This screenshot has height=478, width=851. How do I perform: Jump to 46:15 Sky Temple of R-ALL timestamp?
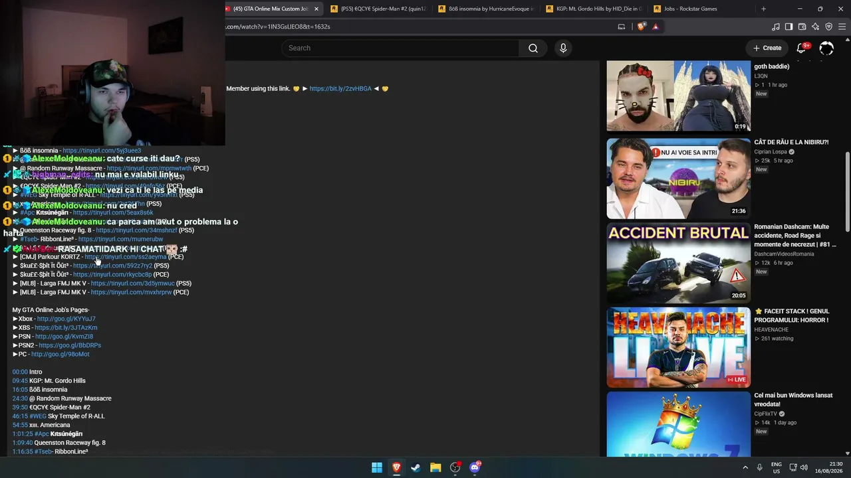point(20,416)
